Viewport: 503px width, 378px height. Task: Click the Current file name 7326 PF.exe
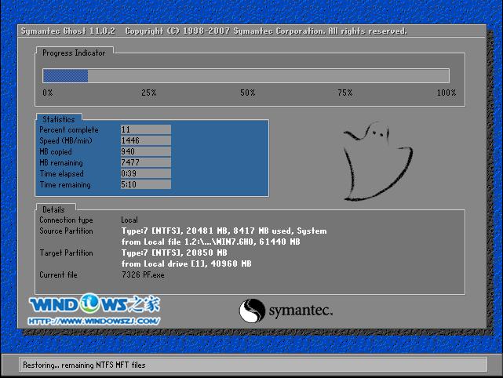click(144, 275)
